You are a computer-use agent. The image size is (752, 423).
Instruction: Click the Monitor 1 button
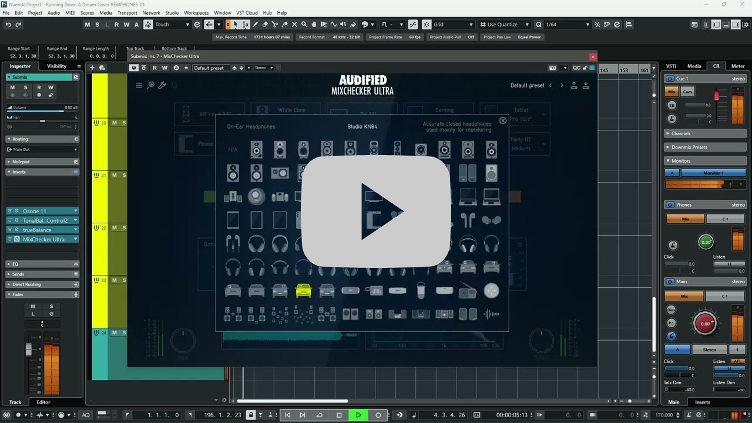(x=713, y=173)
